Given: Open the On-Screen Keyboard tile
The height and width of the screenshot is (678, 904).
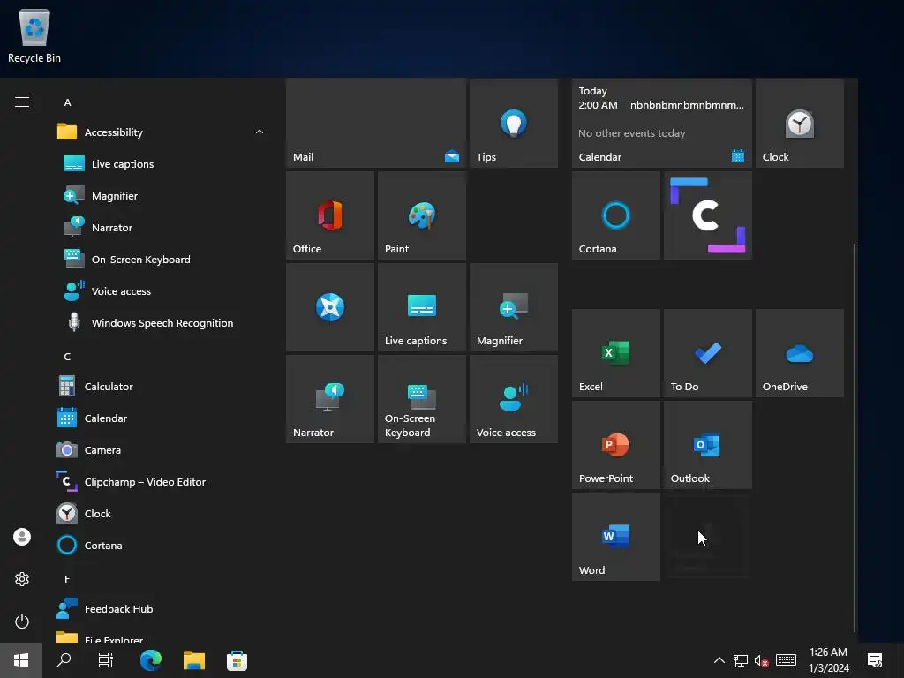Looking at the screenshot, I should point(422,399).
